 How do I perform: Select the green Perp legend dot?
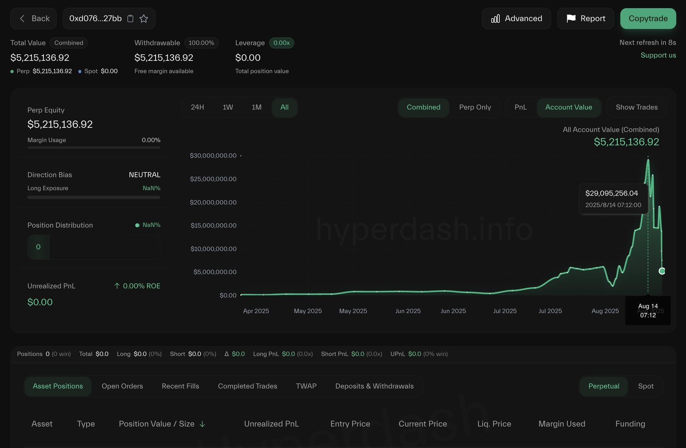click(x=12, y=71)
